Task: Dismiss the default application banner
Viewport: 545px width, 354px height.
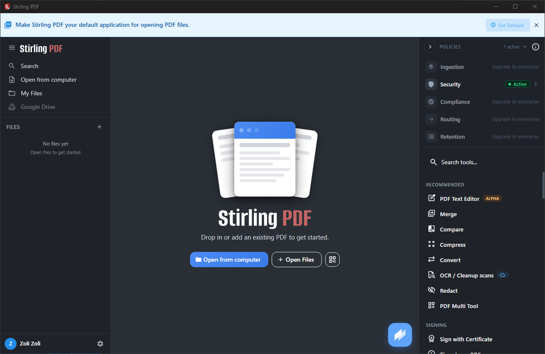Action: point(536,25)
